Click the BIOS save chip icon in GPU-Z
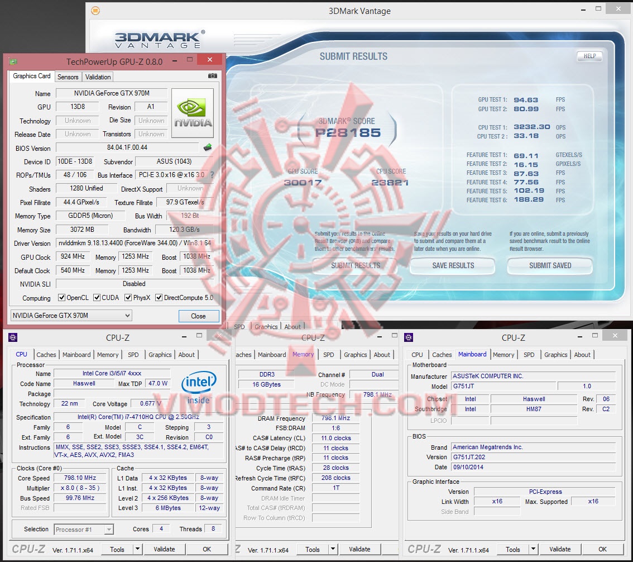Screen dimensions: 633x562 [x=208, y=147]
